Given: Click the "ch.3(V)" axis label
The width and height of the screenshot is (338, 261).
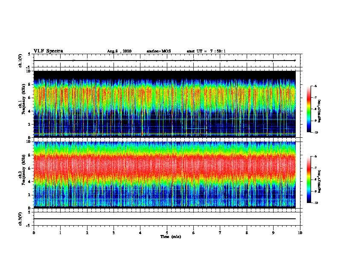Looking at the screenshot, I should pos(20,219).
